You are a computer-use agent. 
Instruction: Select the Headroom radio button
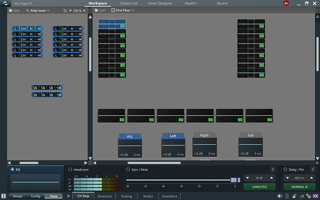click(x=70, y=169)
